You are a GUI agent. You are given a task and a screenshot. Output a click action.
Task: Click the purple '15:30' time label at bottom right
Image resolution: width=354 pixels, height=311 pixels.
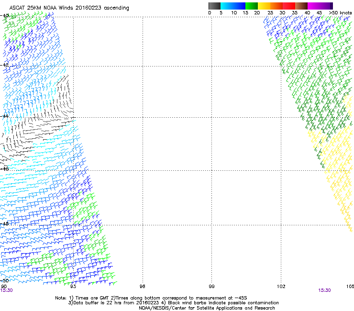(x=325, y=290)
